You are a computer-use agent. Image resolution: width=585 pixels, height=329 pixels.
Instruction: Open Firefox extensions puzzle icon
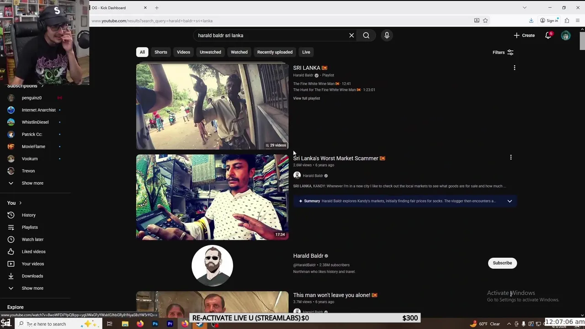567,21
